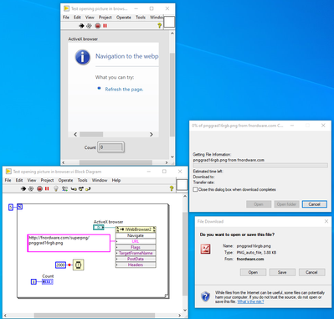334x319 pixels.
Task: Toggle highlight execution light bulb
Action: click(56, 188)
